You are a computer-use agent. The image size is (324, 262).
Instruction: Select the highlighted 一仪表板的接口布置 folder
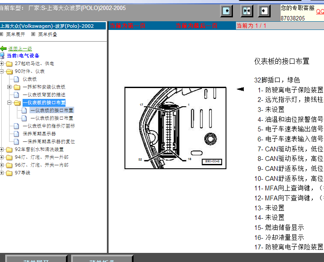pyautogui.click(x=44, y=102)
